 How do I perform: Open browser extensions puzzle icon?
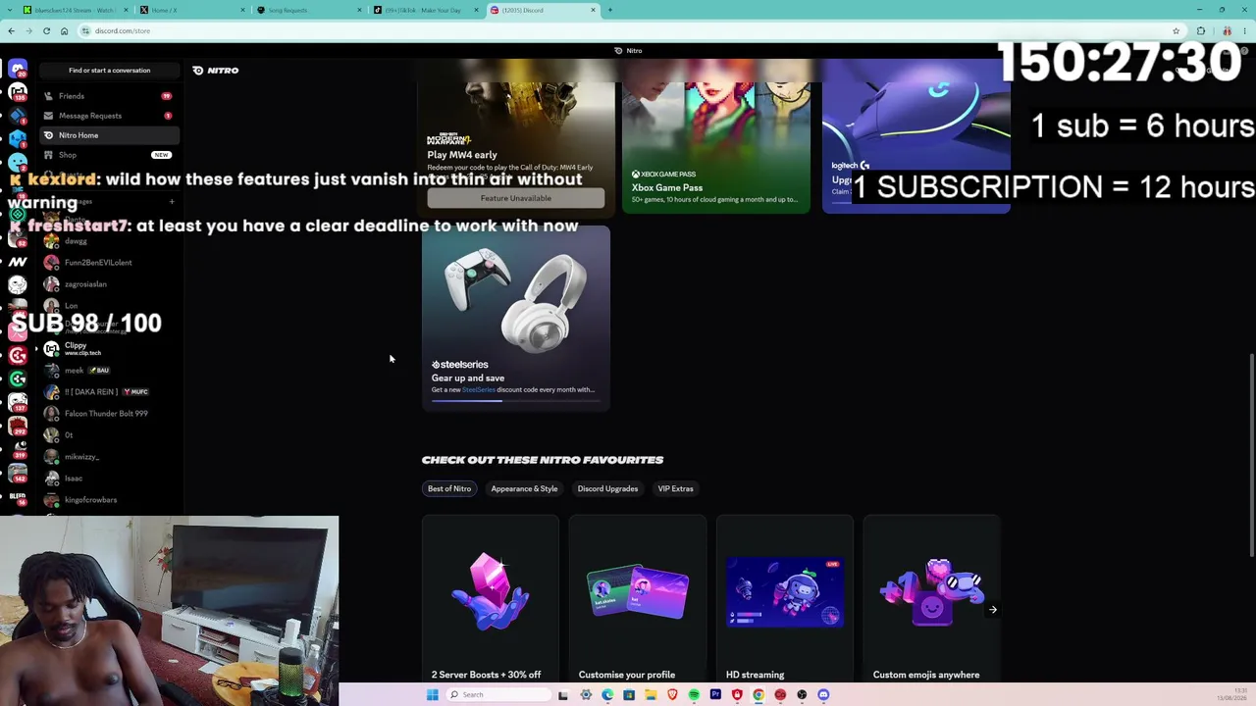tap(1201, 31)
